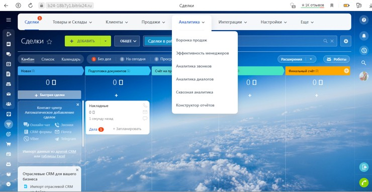This screenshot has width=372, height=192.
Task: Open the documents icon in left sidebar
Action: (9, 74)
